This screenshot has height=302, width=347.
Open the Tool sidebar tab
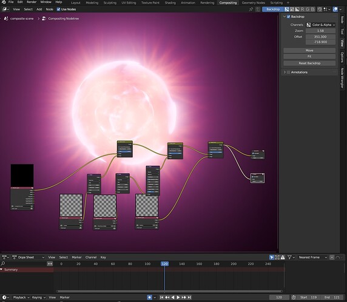(x=342, y=31)
